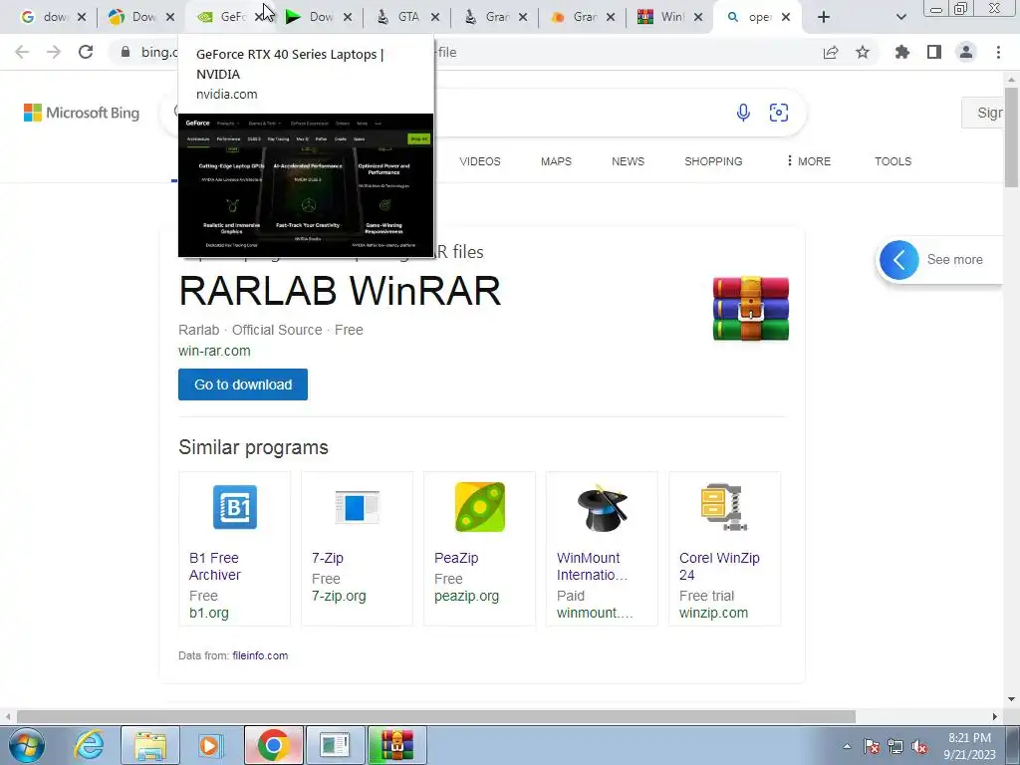Click the Bing visual search camera icon

click(779, 113)
